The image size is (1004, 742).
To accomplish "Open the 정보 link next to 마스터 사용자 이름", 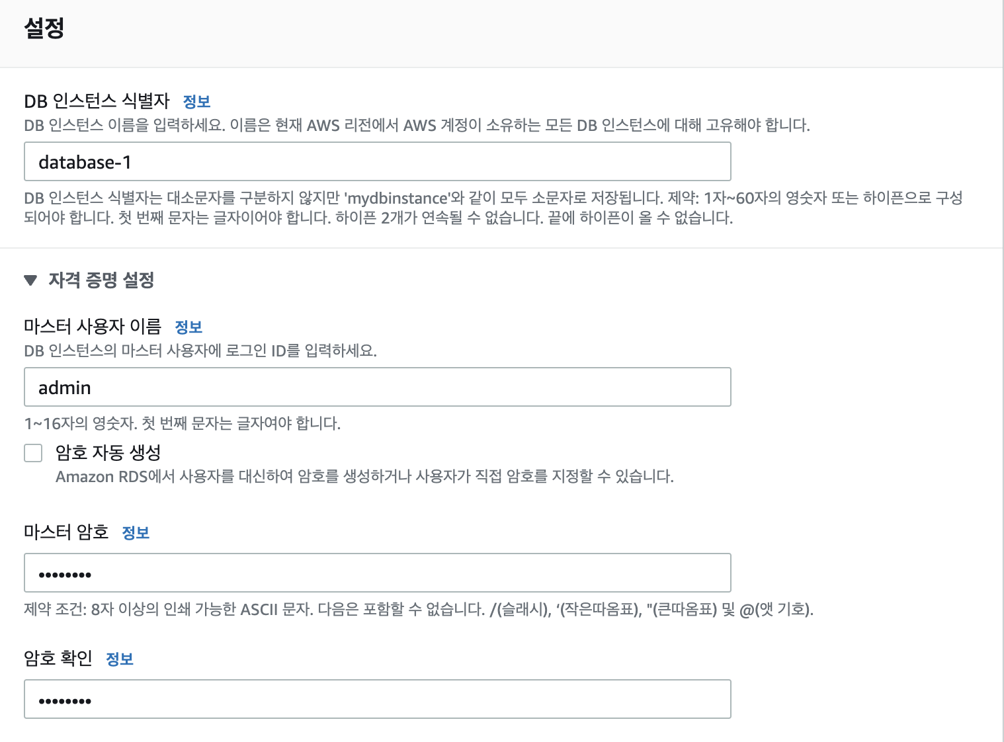I will click(x=188, y=327).
